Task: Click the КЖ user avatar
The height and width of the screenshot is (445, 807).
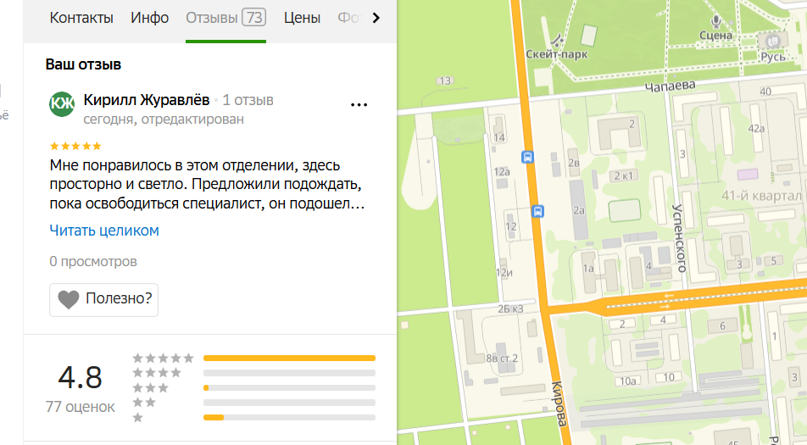Action: [62, 104]
